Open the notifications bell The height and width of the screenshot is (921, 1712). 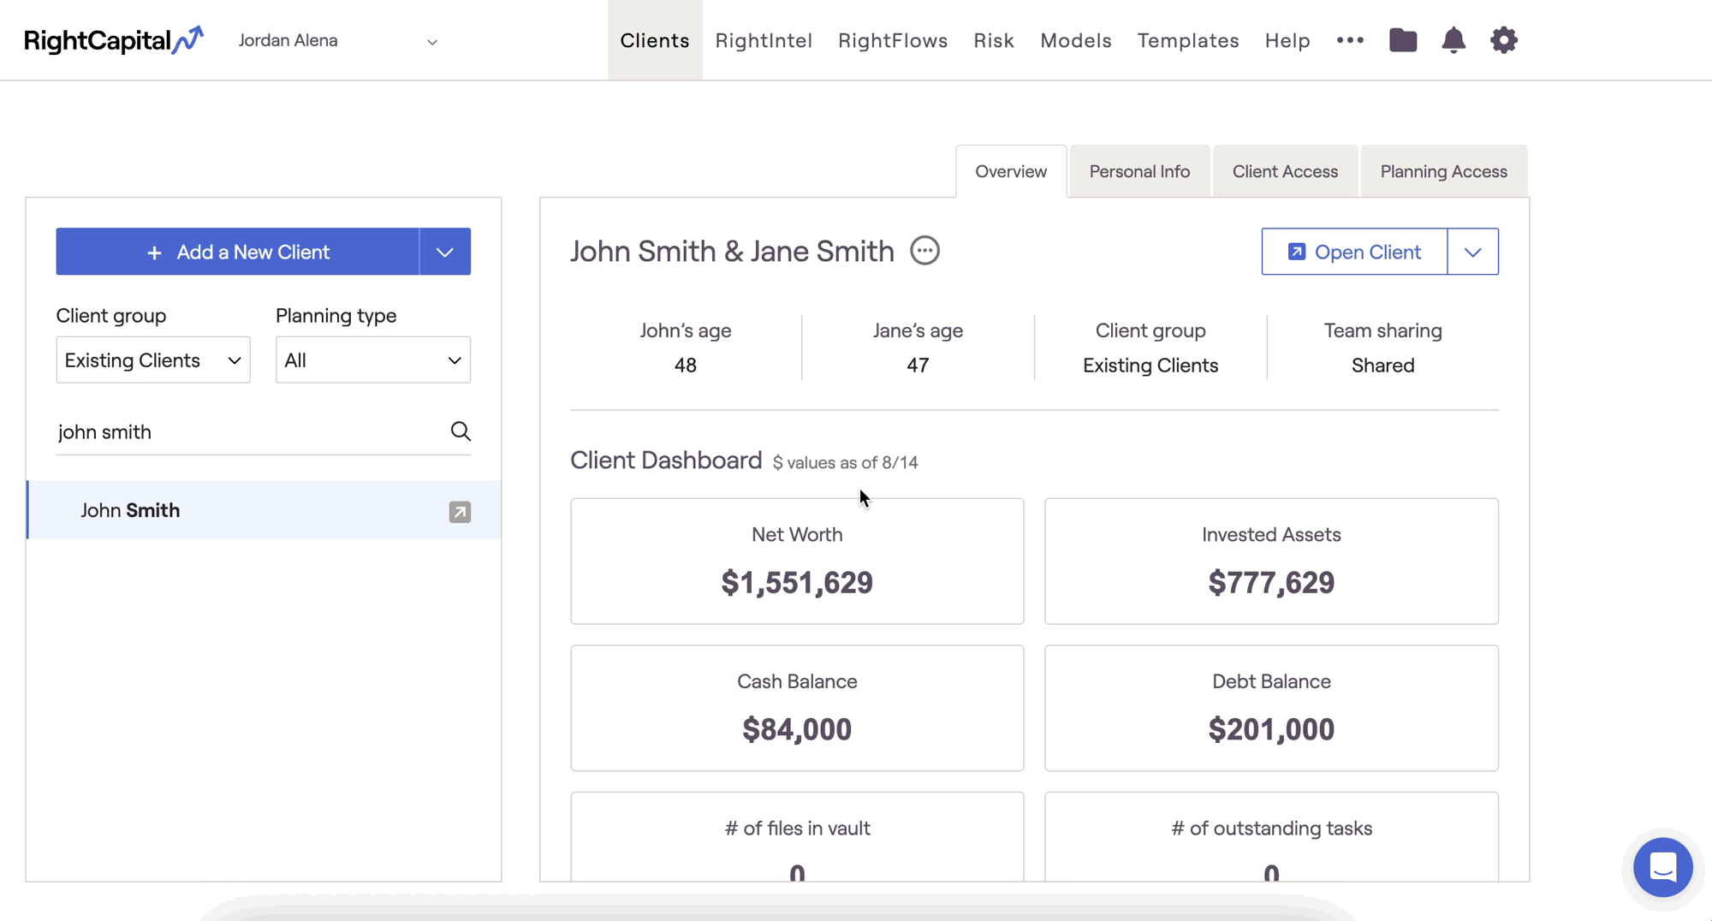(1453, 40)
